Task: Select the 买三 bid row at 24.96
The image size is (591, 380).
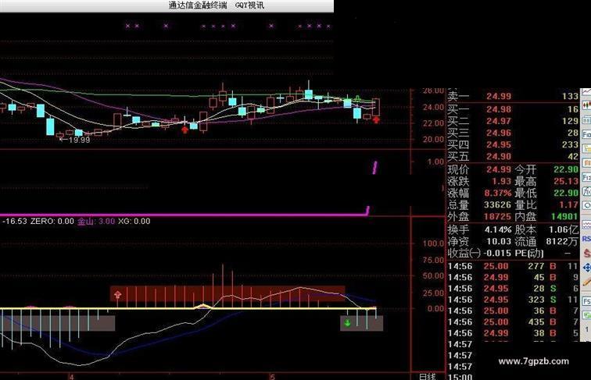Action: coord(513,133)
